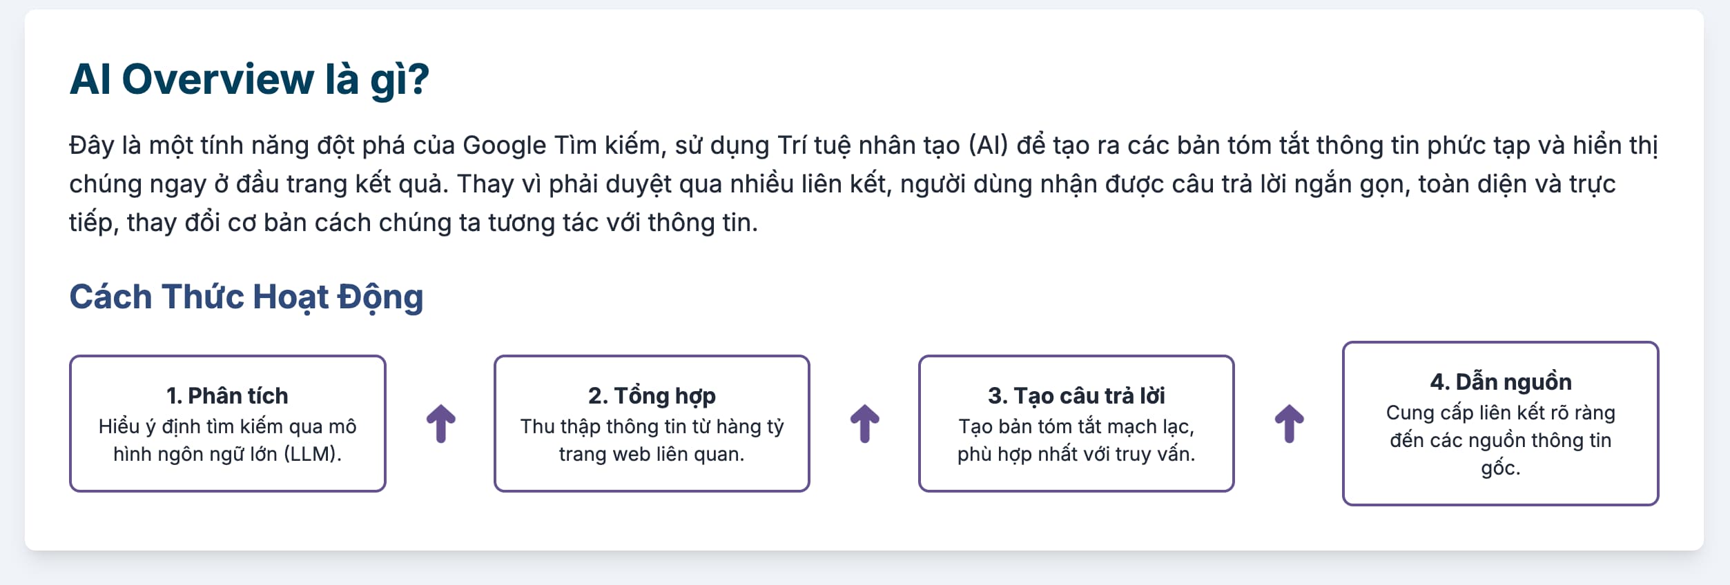Click the word 'gốc.' in the fourth card

point(1501,468)
